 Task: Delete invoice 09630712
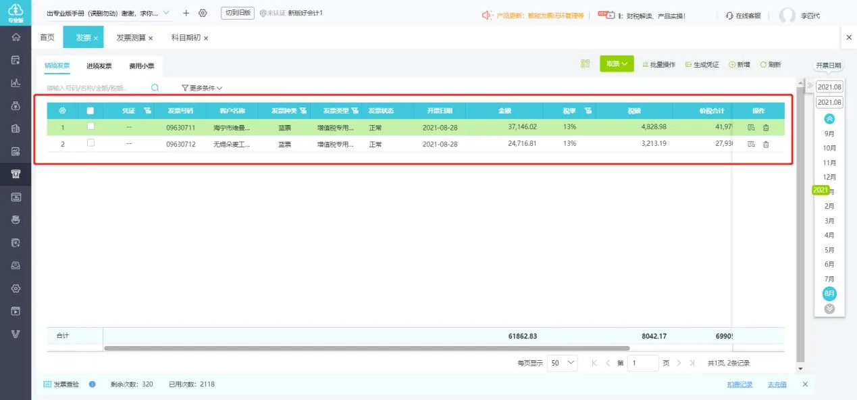pos(766,144)
